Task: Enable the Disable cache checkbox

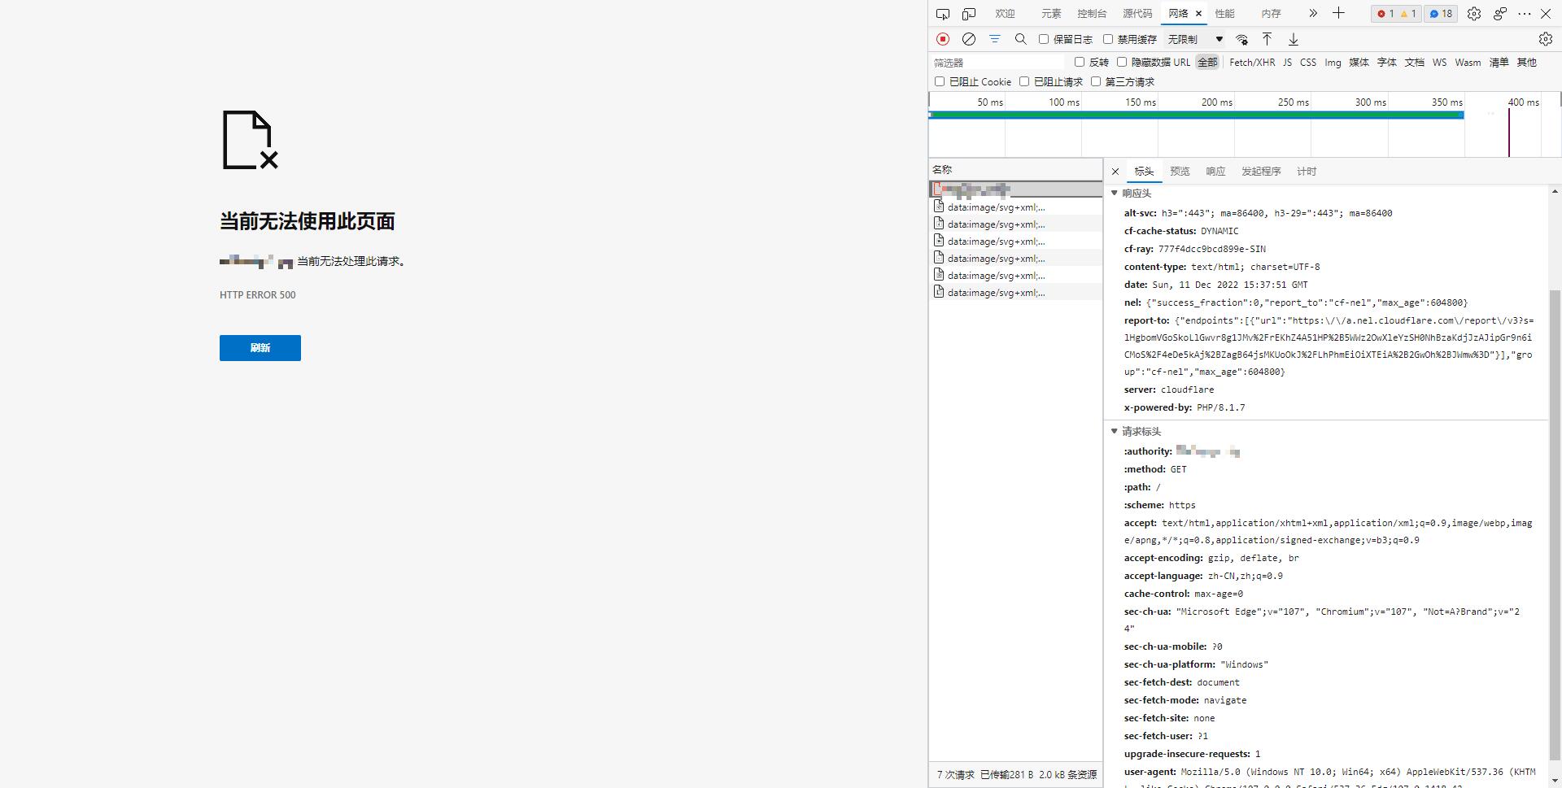Action: (1108, 39)
